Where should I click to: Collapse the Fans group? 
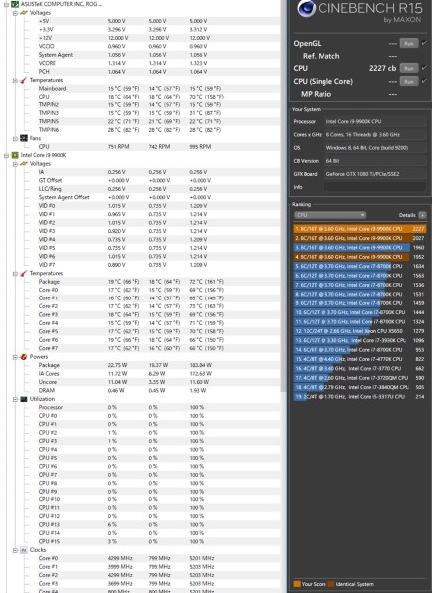(x=15, y=138)
